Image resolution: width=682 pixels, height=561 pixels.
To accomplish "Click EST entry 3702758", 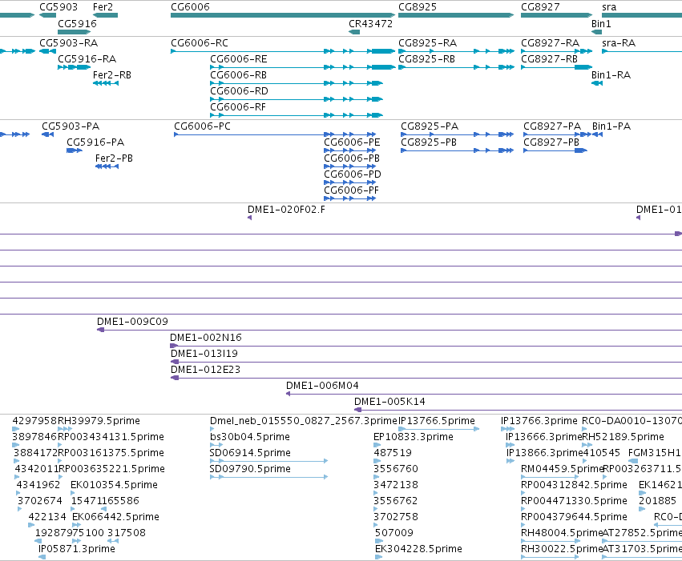I will [x=396, y=517].
